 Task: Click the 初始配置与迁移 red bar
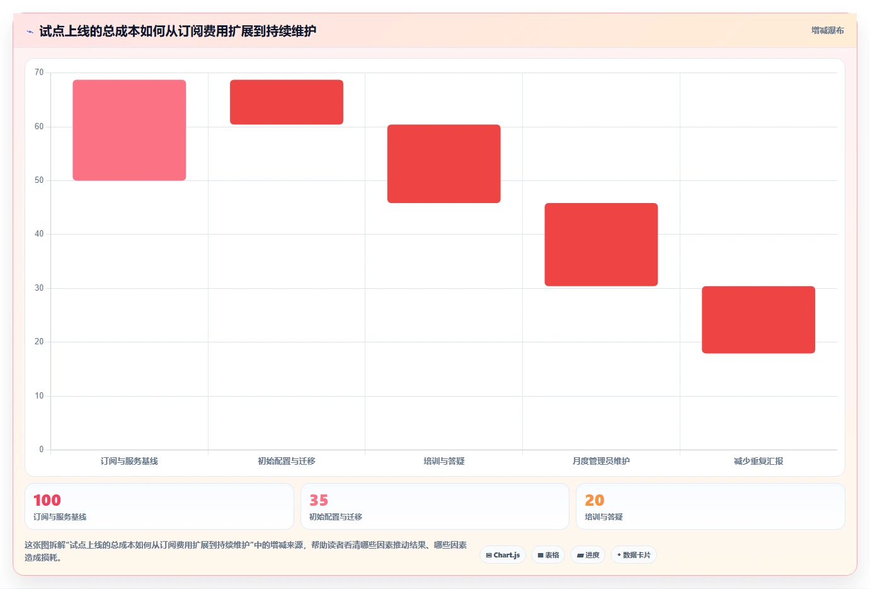pos(287,102)
